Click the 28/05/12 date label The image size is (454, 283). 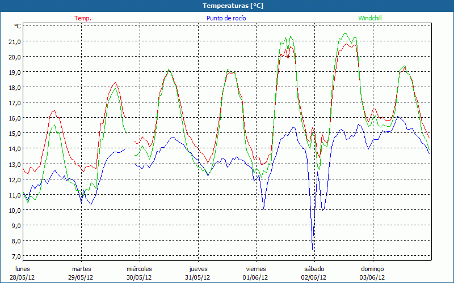point(23,277)
